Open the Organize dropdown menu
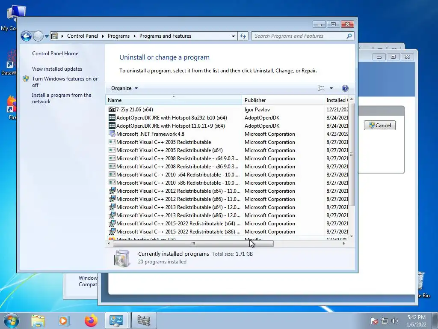This screenshot has height=329, width=438. coord(124,88)
